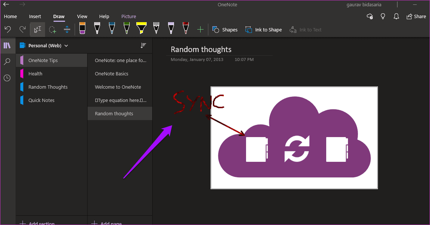Viewport: 430px width, 225px height.
Task: Open the Picture tab
Action: (129, 17)
